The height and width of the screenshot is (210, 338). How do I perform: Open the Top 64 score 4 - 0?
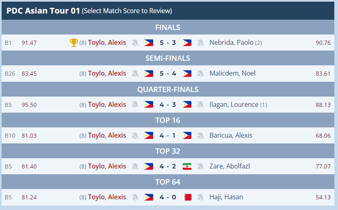pyautogui.click(x=168, y=197)
